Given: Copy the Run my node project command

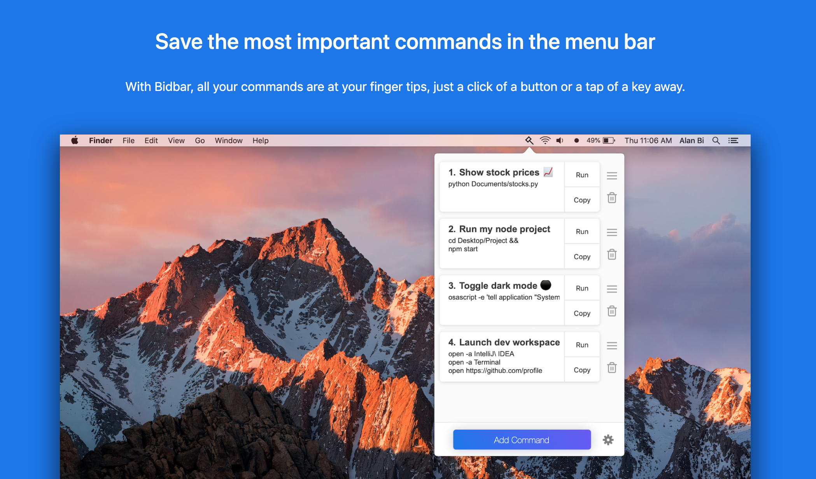Looking at the screenshot, I should pos(582,257).
